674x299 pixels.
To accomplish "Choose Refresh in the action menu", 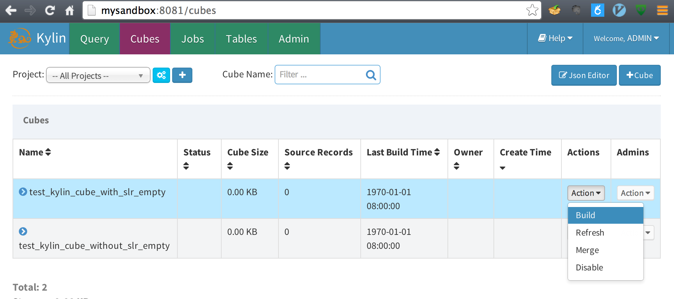I will click(x=605, y=232).
